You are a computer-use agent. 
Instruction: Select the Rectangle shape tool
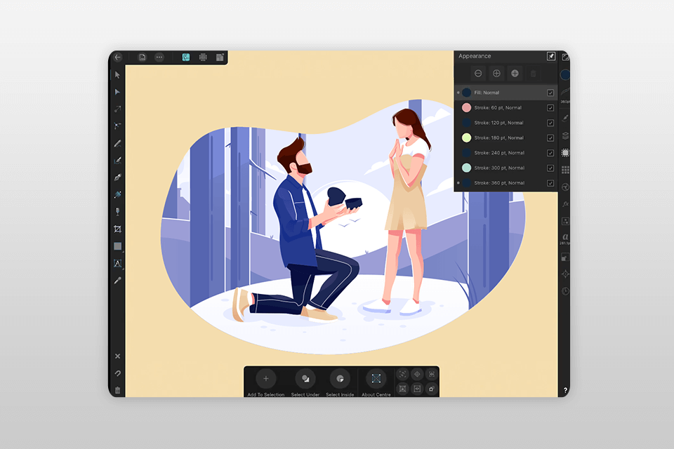click(117, 247)
